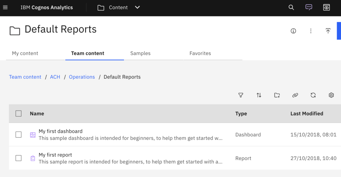Open the assistant chat icon
Screen dimensions: 341x177
tap(309, 8)
